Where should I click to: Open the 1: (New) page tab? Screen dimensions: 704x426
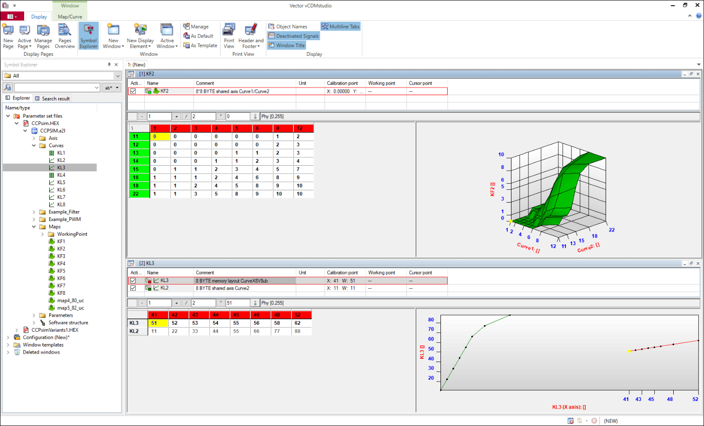click(136, 64)
